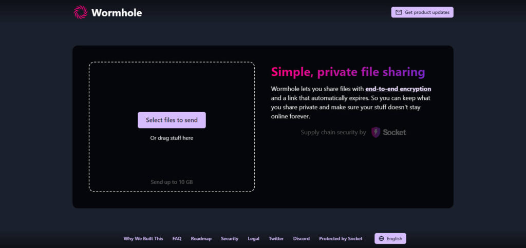Open the end-to-end encryption link

tap(398, 89)
